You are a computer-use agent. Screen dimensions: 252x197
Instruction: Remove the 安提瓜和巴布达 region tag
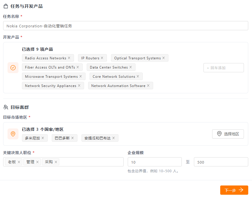tap(114, 138)
